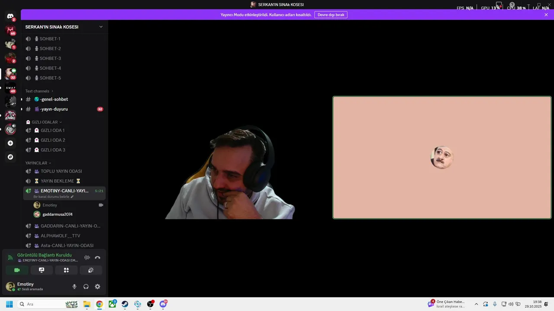This screenshot has width=554, height=311.
Task: Join SOHBET-1 voice channel
Action: point(64,39)
